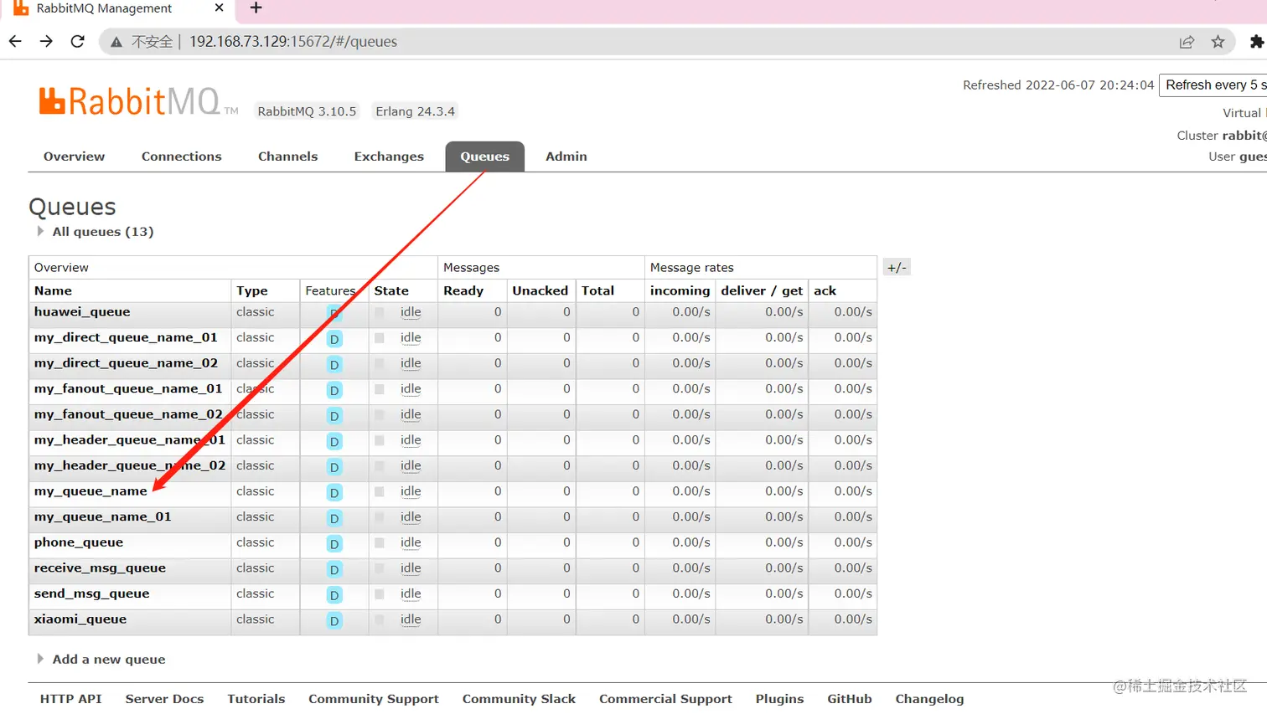Viewport: 1267px width, 714px height.
Task: Sort queues by the Unacked column header
Action: click(x=540, y=290)
